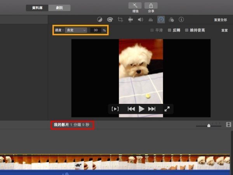Click the 分享 share button
The height and width of the screenshot is (175, 233).
pyautogui.click(x=151, y=6)
